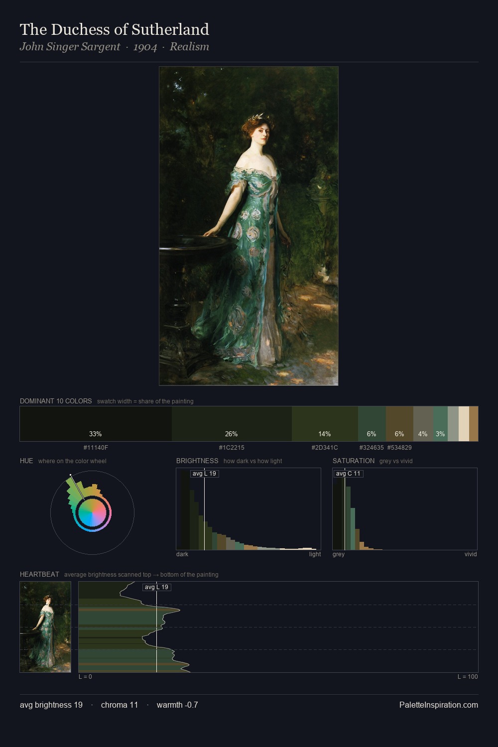Click the L = 0 axis label
Viewport: 498px width, 747px height.
coord(85,676)
